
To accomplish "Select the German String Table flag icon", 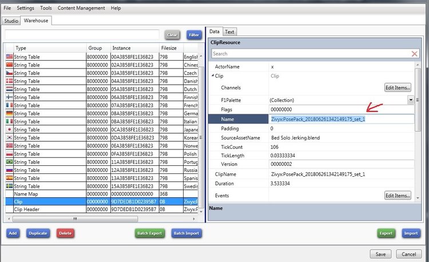I will (9, 113).
